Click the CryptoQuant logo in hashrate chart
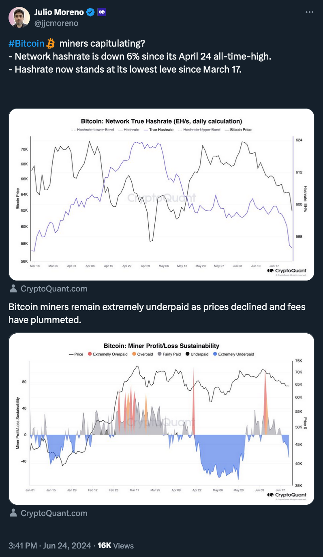The image size is (323, 557). [x=287, y=271]
